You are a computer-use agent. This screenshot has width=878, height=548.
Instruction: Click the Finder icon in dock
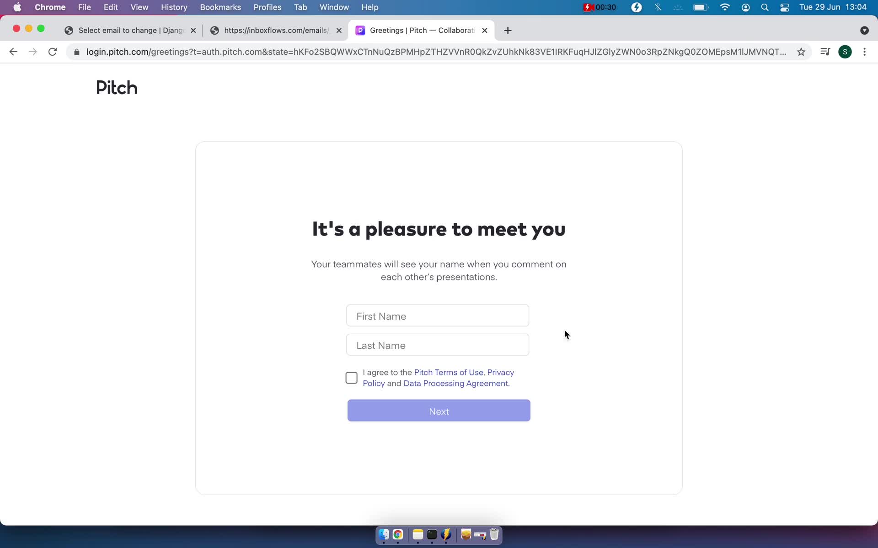tap(384, 535)
